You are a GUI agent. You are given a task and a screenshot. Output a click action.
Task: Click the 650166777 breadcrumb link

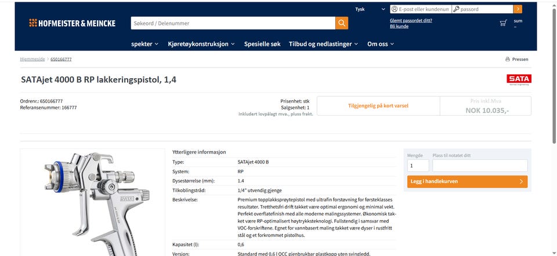[61, 59]
